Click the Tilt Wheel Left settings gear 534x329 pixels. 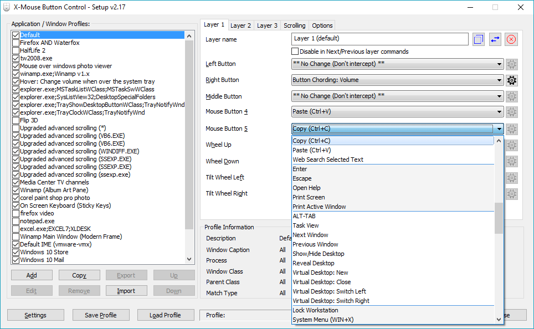click(511, 178)
